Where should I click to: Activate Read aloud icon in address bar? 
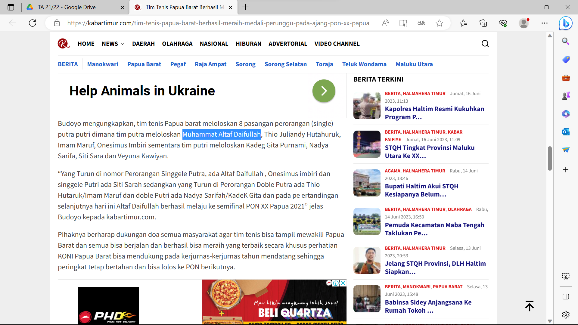coord(385,23)
